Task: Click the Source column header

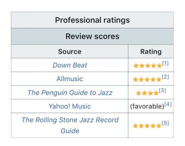Action: [70, 52]
